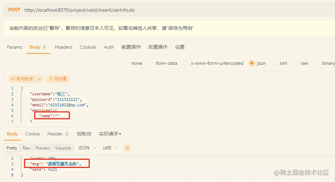Select the Pretty view mode

12,148
